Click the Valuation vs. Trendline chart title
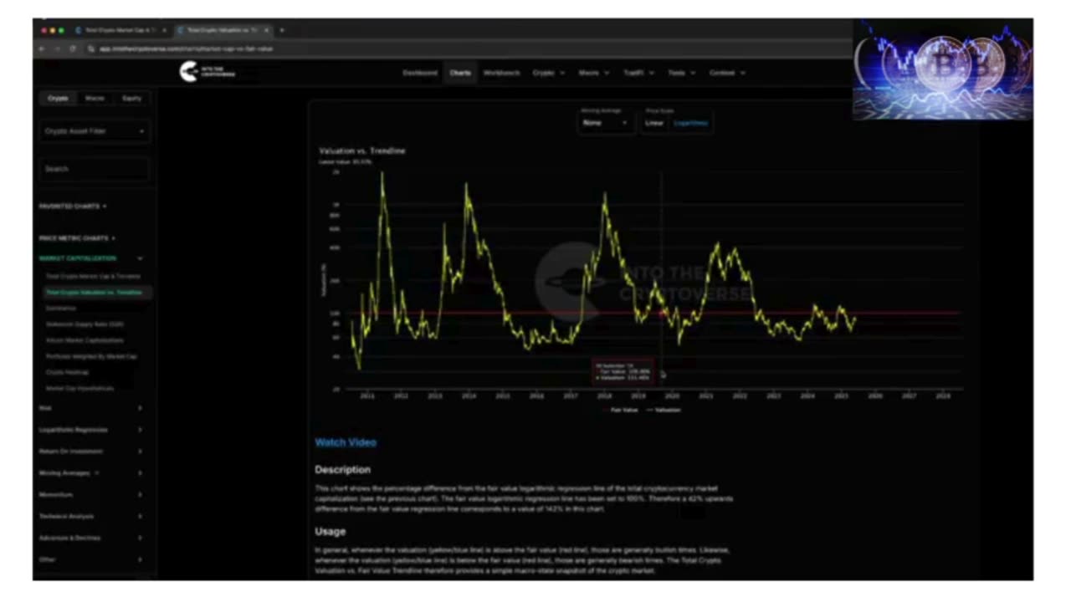This screenshot has height=602, width=1071. pos(362,151)
